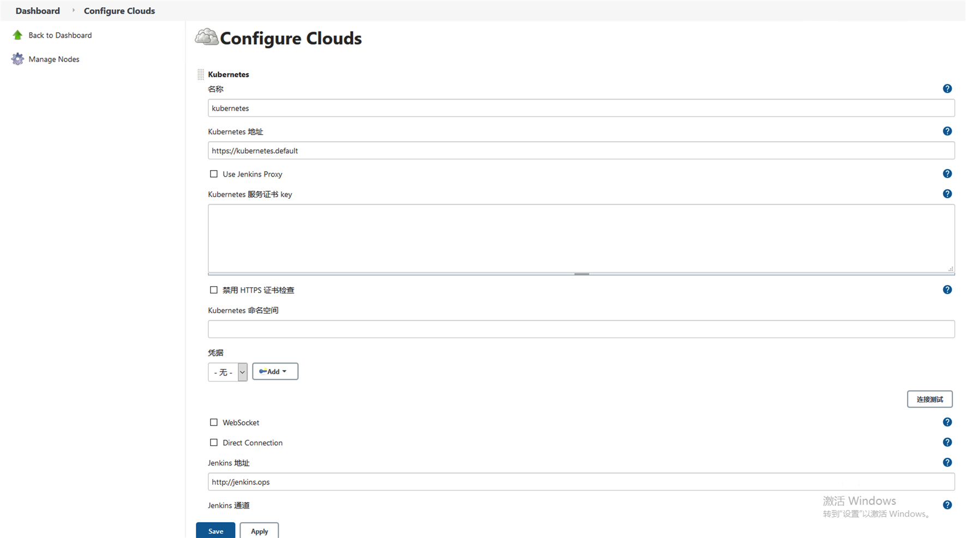Show help for WebSocket option

947,422
